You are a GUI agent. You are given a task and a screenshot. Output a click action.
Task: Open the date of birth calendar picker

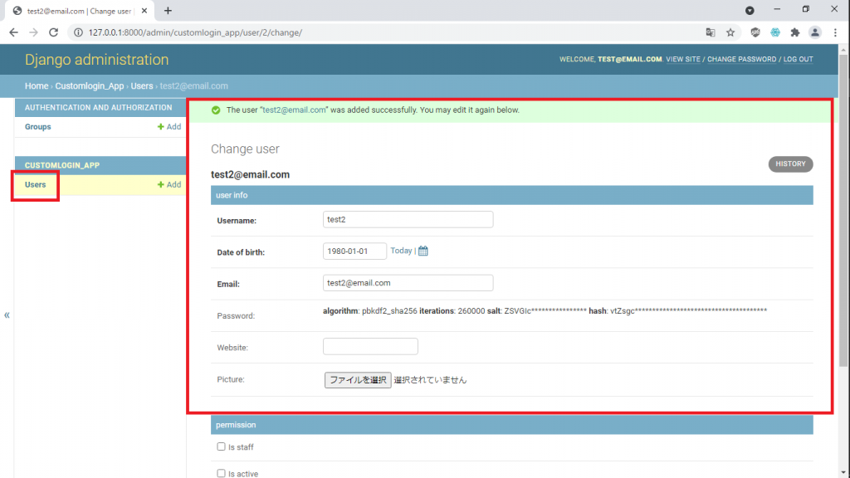pos(423,251)
